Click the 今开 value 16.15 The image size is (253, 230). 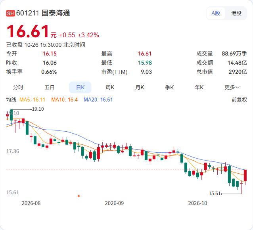coord(50,54)
